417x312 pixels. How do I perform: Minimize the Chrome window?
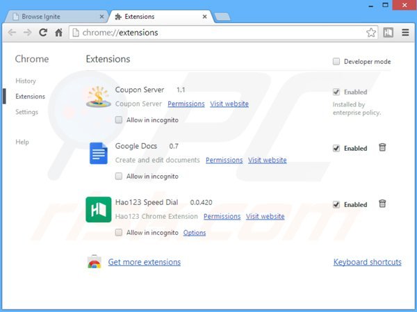coord(371,6)
